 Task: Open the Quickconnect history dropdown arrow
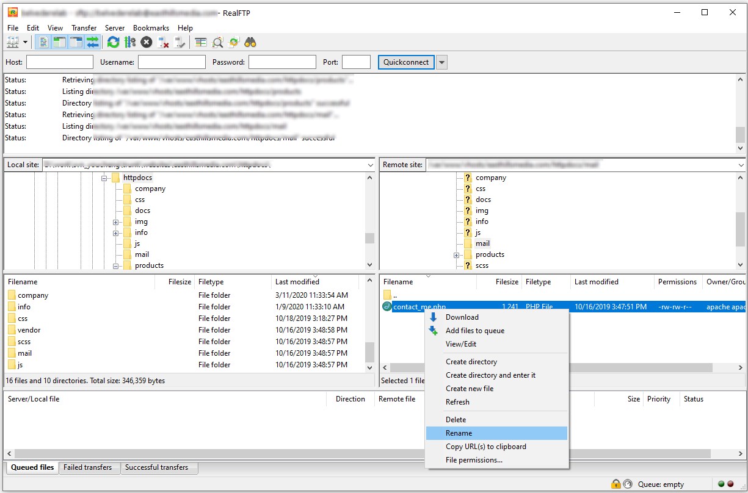(x=441, y=62)
